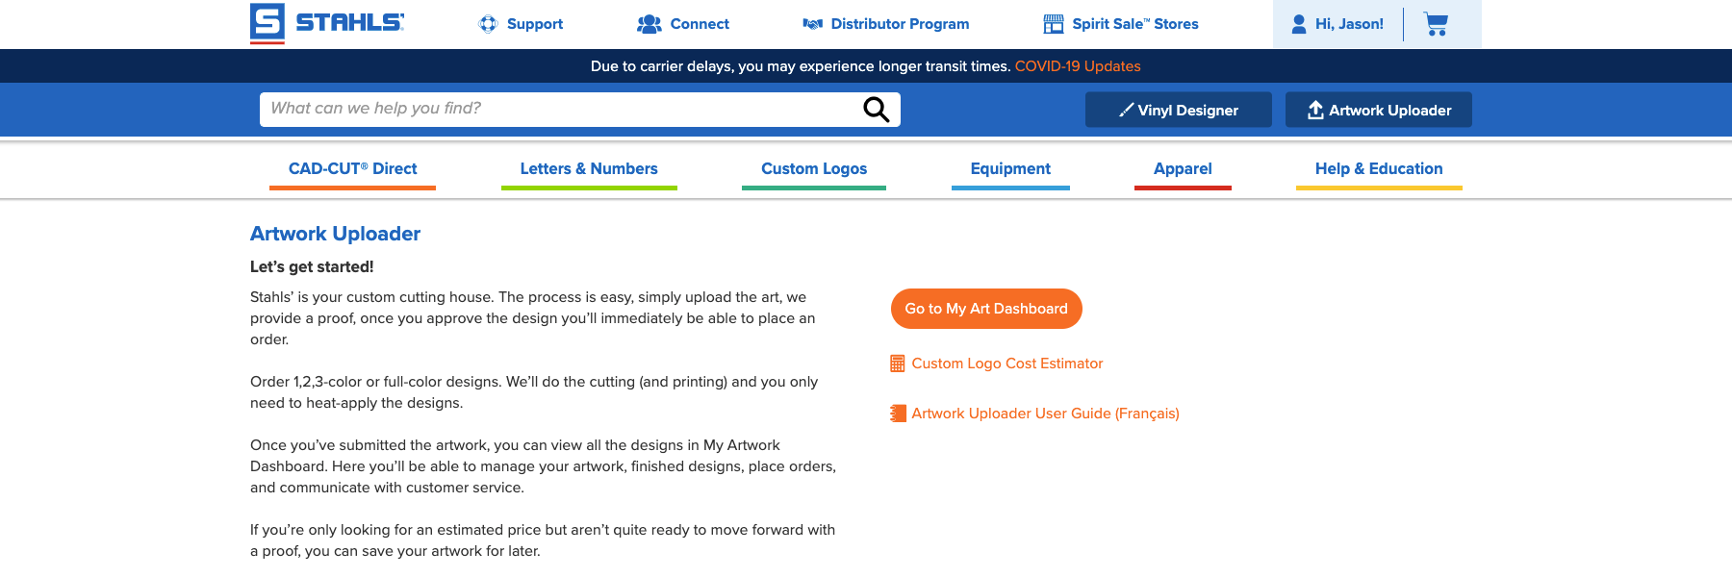The image size is (1732, 577).
Task: Expand the Help & Education menu
Action: click(x=1379, y=169)
